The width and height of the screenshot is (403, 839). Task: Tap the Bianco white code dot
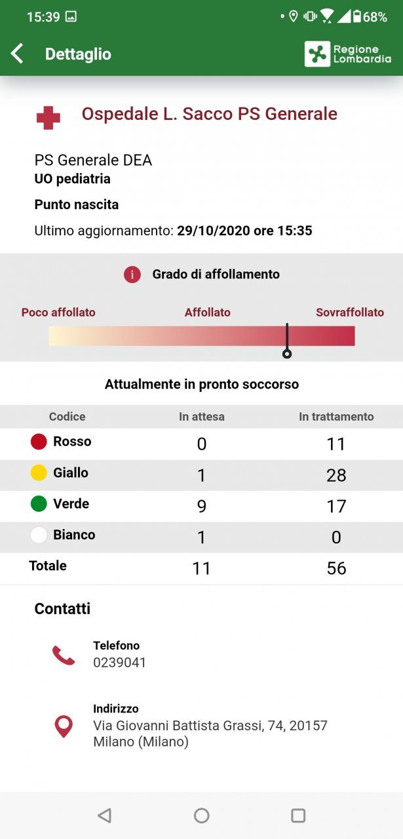pyautogui.click(x=39, y=535)
